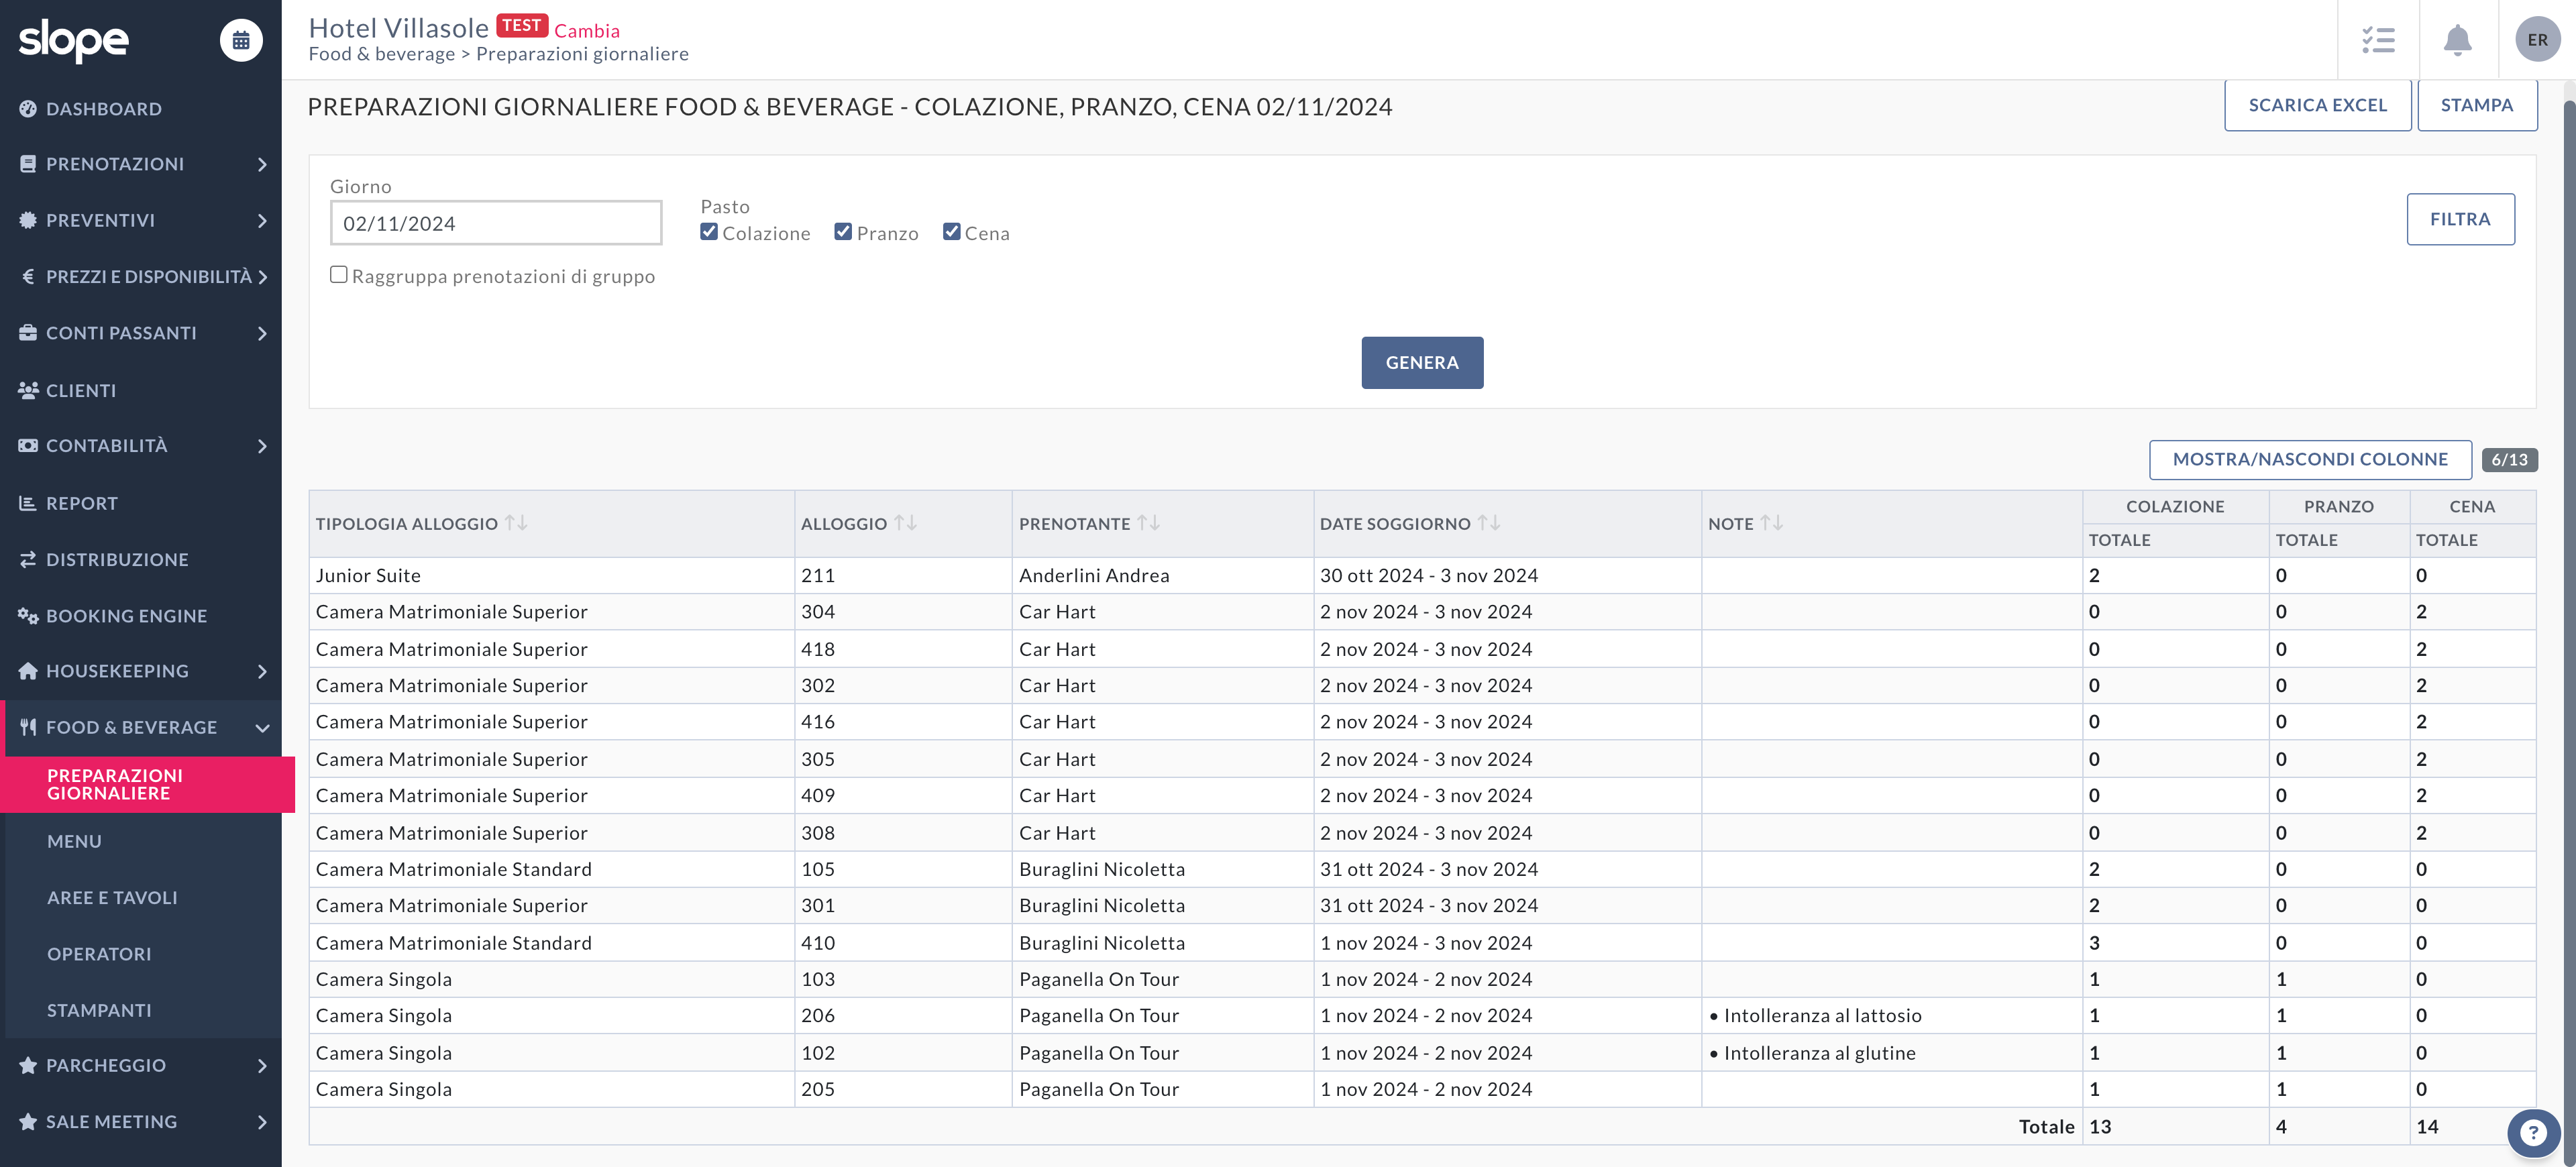Uncheck the Pranzo meal checkbox
Image resolution: width=2576 pixels, height=1167 pixels.
click(843, 232)
